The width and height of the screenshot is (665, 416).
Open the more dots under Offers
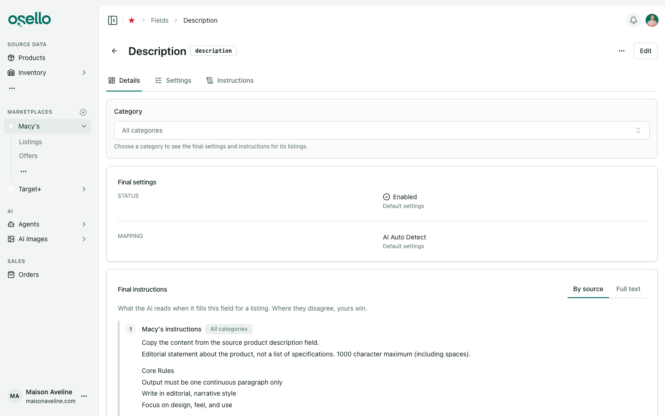[x=24, y=171]
